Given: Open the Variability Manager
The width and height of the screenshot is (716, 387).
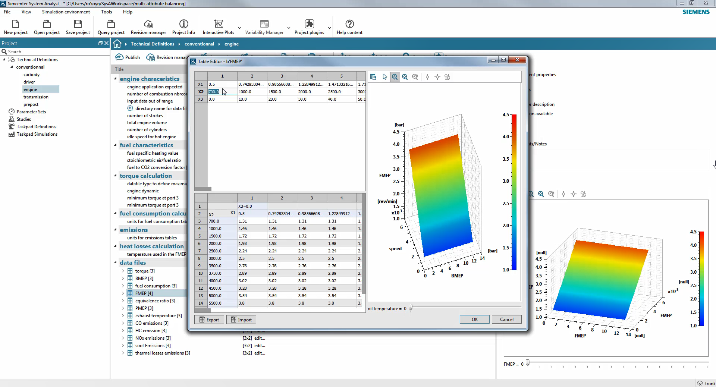Looking at the screenshot, I should 264,26.
